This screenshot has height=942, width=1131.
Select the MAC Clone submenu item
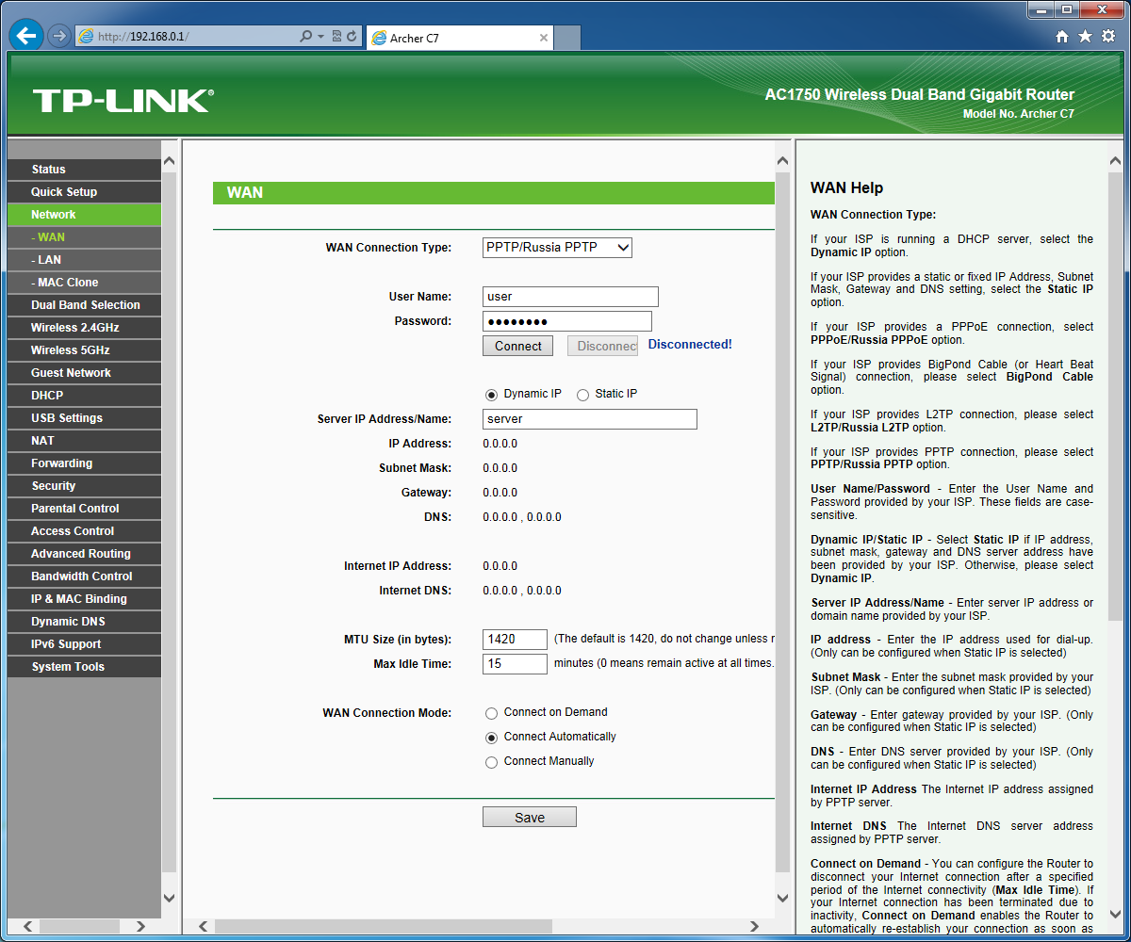tap(84, 283)
